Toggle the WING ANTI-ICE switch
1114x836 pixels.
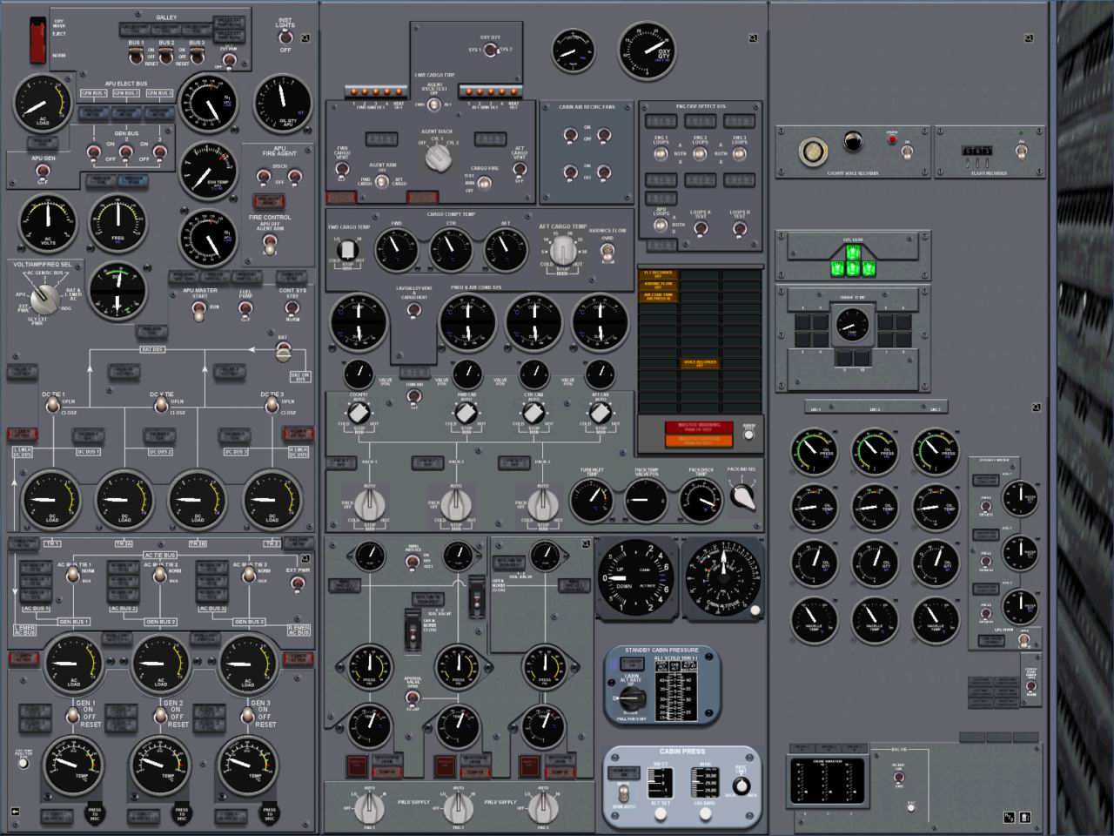coord(413,561)
